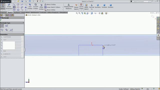This screenshot has height=90, width=160.
Task: Click Undo icon in title bar
Action: click(30, 1)
